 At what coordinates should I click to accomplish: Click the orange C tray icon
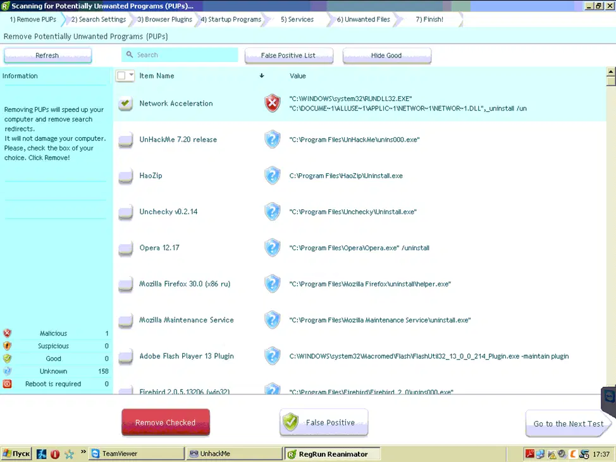coord(573,454)
